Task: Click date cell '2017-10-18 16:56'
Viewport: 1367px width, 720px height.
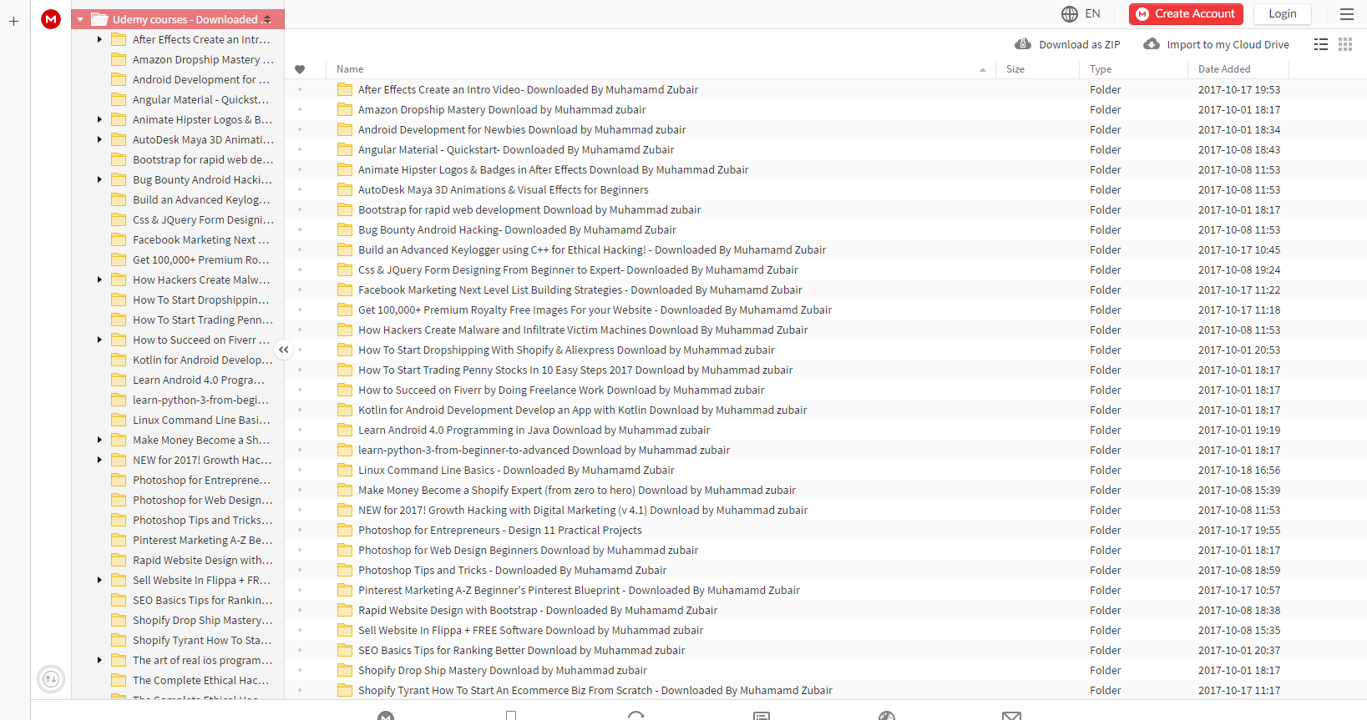Action: (1239, 470)
